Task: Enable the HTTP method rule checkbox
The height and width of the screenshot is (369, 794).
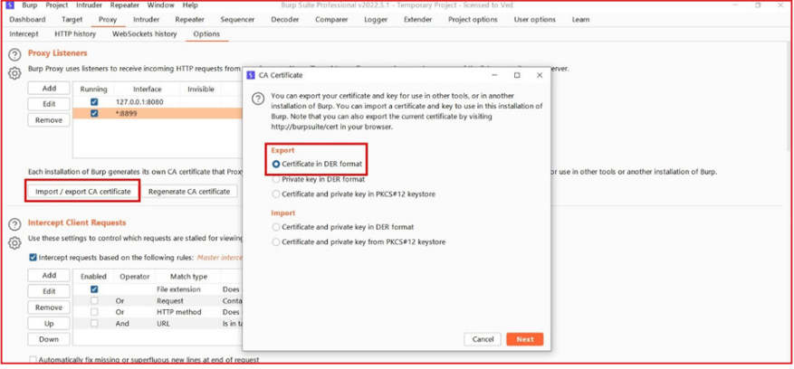Action: [93, 312]
